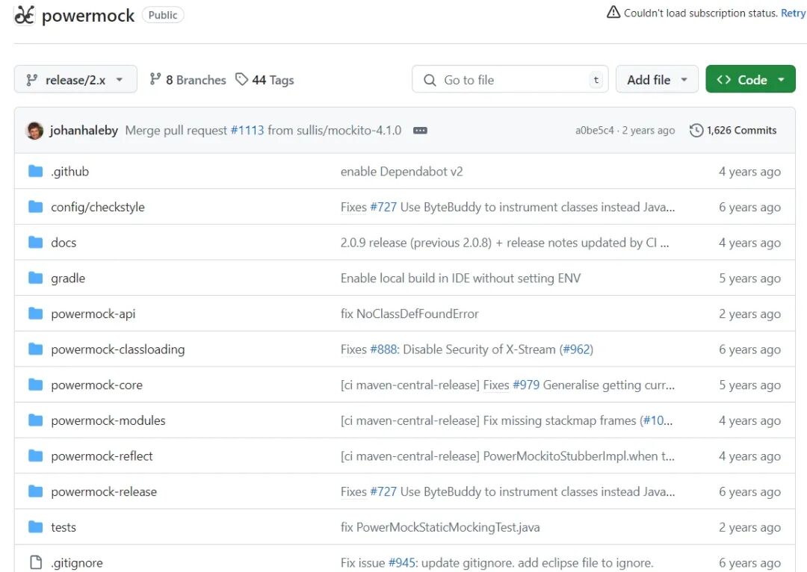Image resolution: width=807 pixels, height=572 pixels.
Task: Open the green Code dropdown
Action: [750, 79]
